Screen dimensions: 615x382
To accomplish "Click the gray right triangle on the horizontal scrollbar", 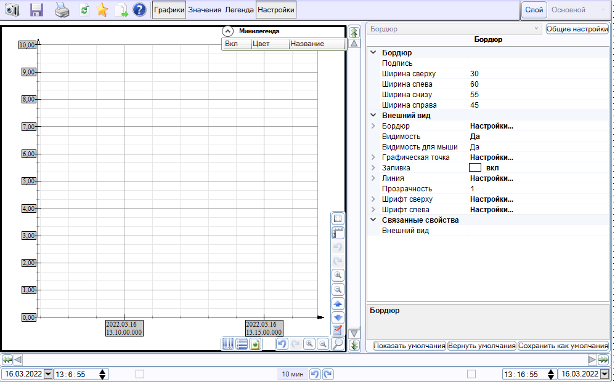I will 592,359.
